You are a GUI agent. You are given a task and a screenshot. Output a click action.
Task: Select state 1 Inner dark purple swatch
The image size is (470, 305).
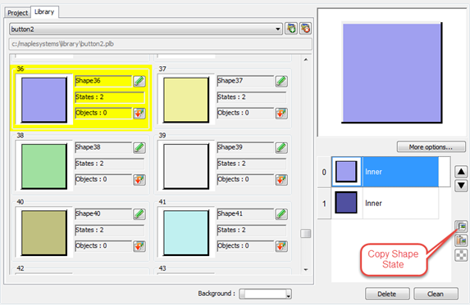tap(346, 203)
